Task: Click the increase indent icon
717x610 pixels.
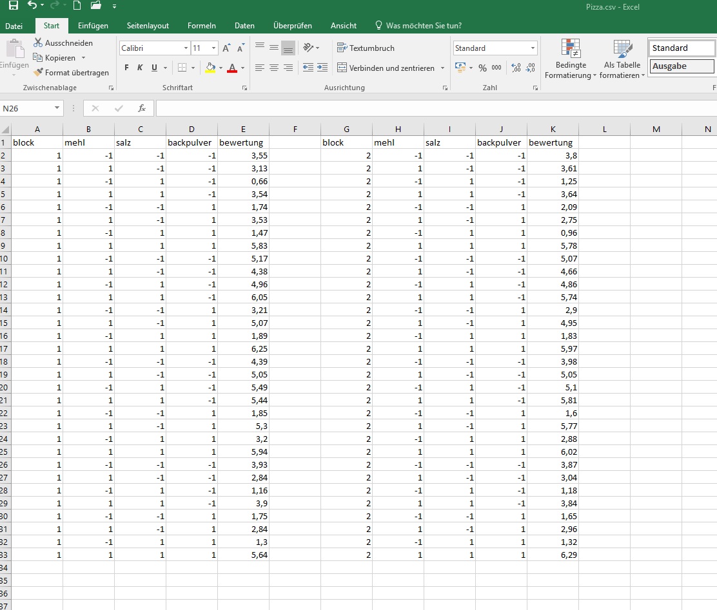Action: tap(322, 68)
